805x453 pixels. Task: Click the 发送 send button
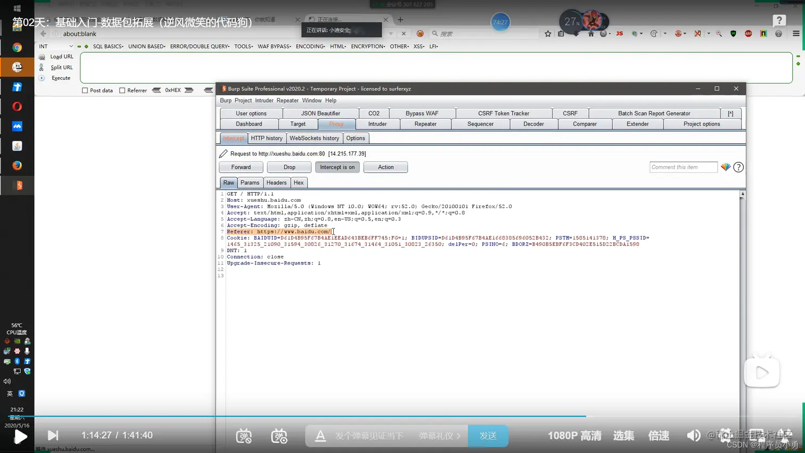coord(488,435)
